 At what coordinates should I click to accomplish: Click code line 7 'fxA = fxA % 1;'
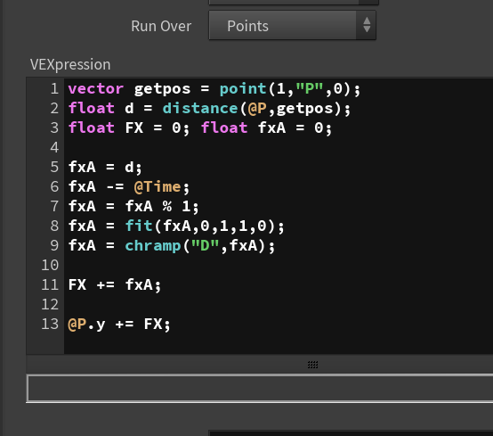(133, 207)
